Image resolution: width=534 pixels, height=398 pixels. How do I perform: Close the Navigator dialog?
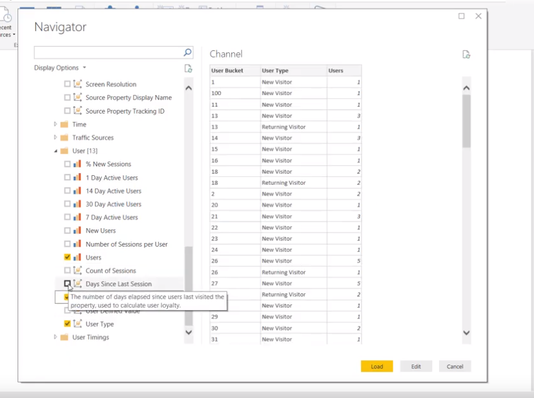tap(478, 16)
